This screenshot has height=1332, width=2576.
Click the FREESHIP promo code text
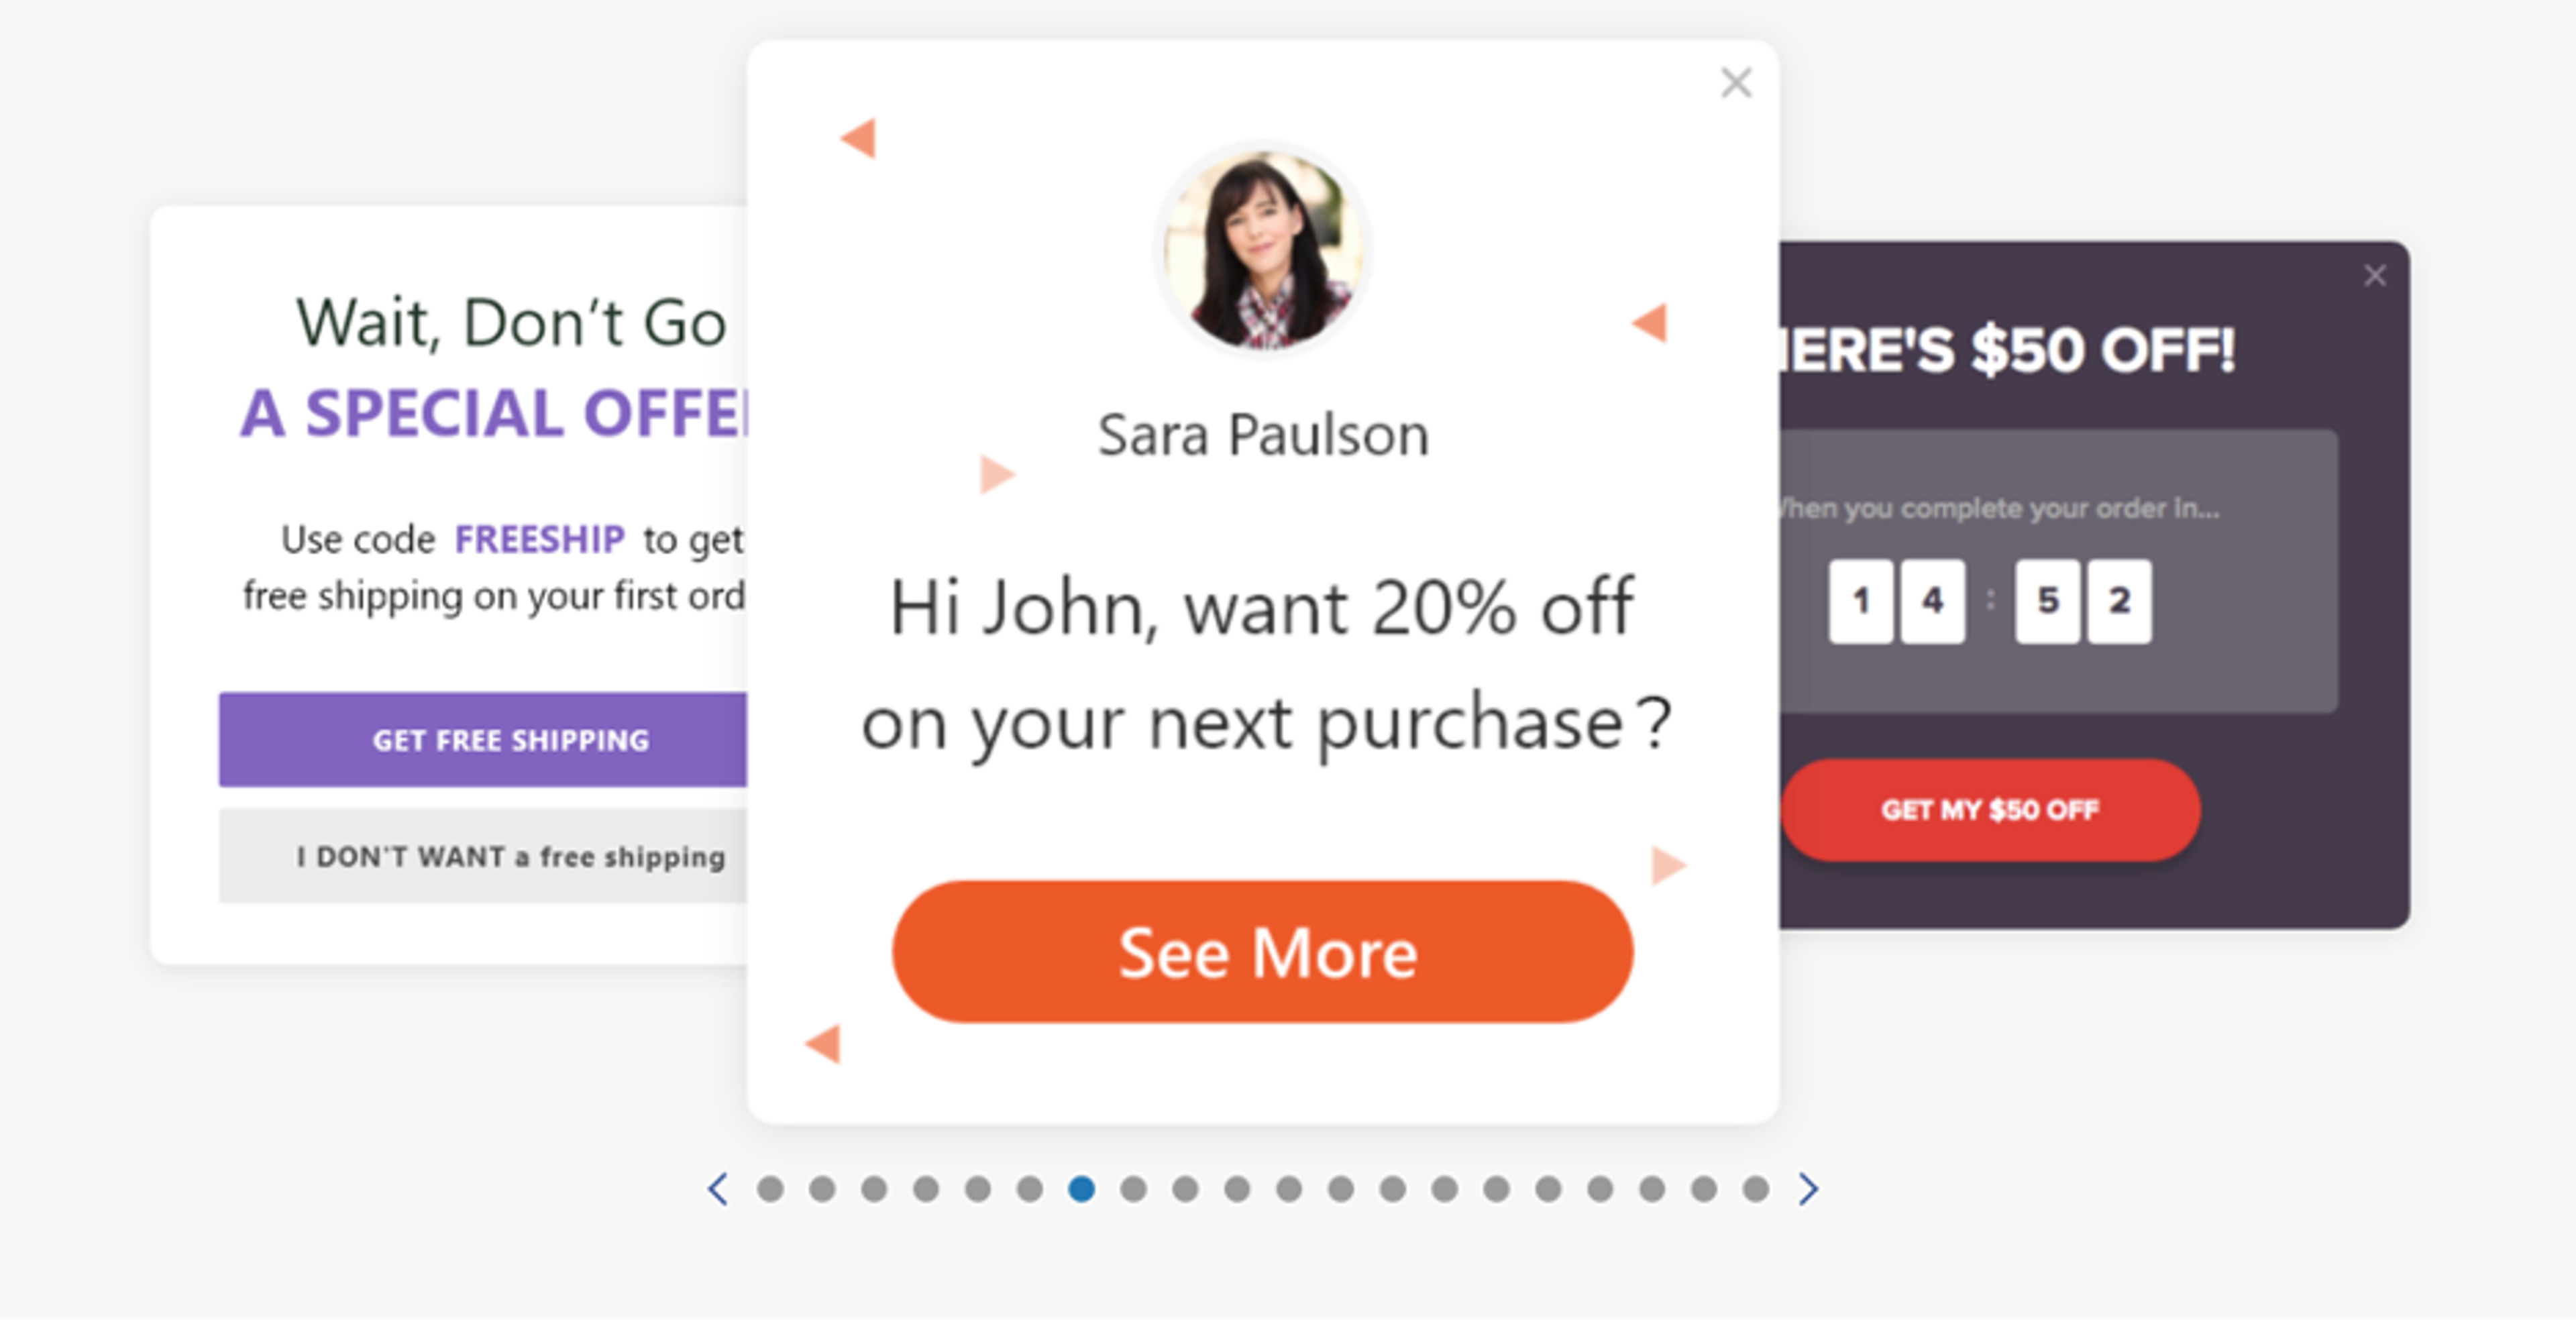540,539
